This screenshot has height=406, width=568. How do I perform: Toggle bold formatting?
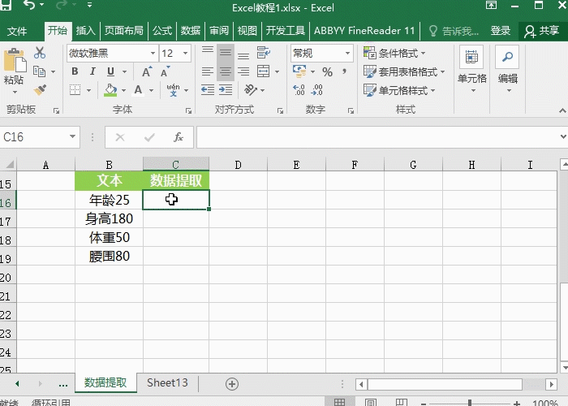74,71
